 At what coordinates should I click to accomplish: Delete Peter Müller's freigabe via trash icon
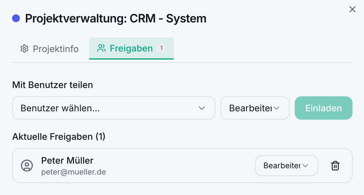coord(335,165)
